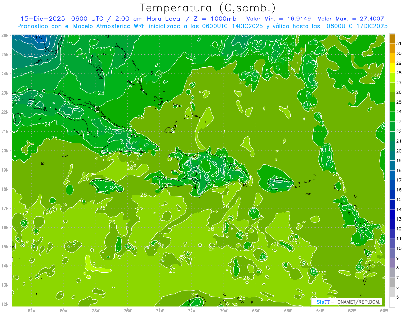Click the "60W" longitude axis label
This screenshot has width=408, height=315.
[x=384, y=310]
